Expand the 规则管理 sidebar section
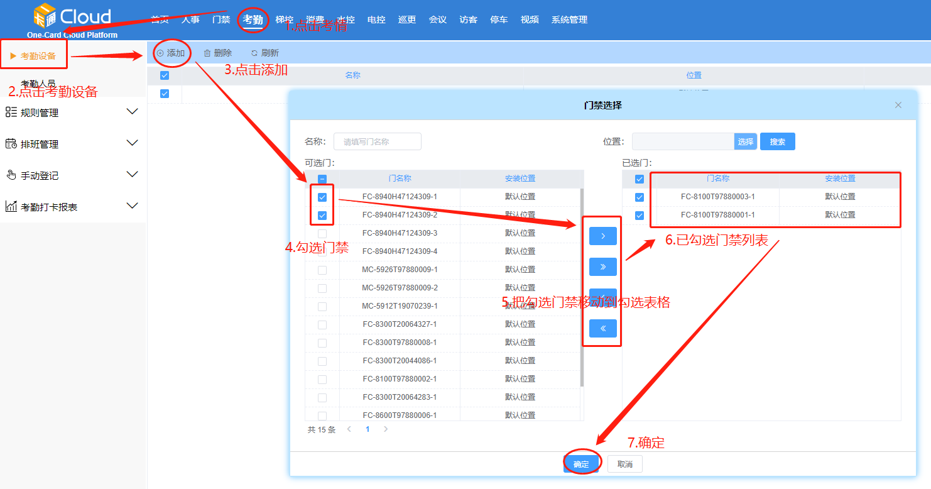Screen dimensions: 931x489 click(x=73, y=113)
